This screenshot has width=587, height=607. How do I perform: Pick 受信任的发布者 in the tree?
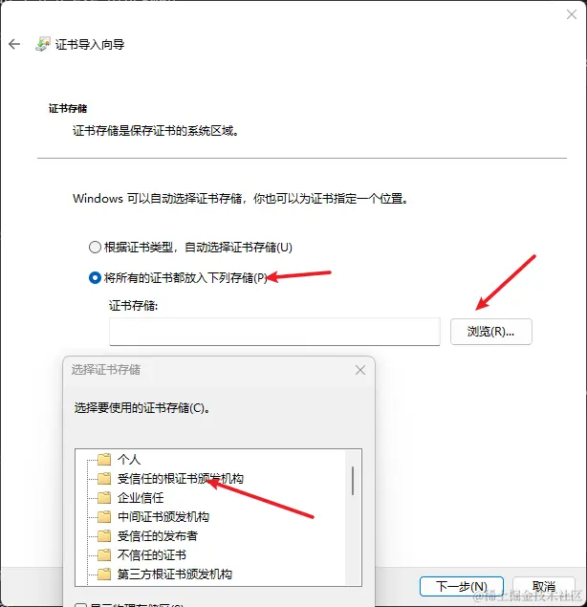[158, 536]
